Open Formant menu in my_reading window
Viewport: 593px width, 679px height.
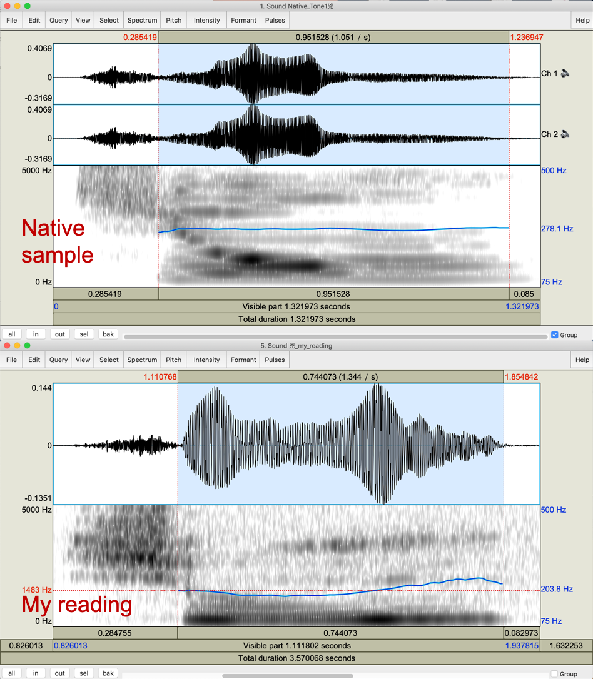[243, 360]
